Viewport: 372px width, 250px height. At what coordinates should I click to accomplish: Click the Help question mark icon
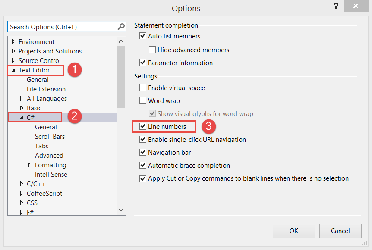[336, 6]
